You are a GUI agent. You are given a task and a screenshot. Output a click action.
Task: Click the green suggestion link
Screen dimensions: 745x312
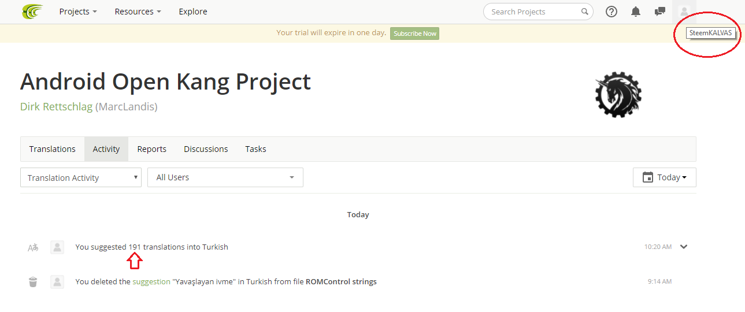pos(151,282)
